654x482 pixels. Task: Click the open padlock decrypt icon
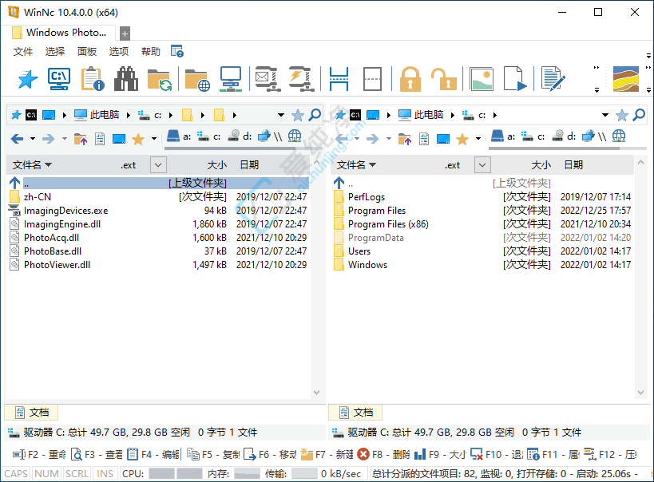(443, 79)
